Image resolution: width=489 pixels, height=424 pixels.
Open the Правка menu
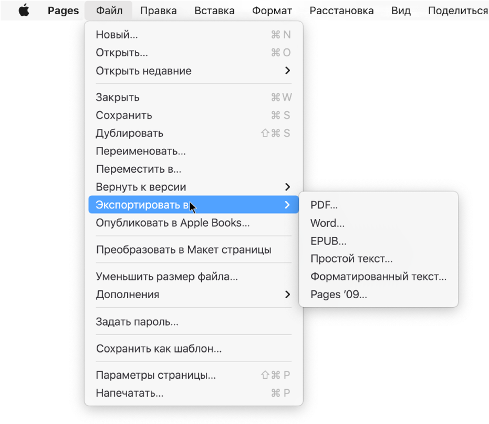[x=159, y=11]
